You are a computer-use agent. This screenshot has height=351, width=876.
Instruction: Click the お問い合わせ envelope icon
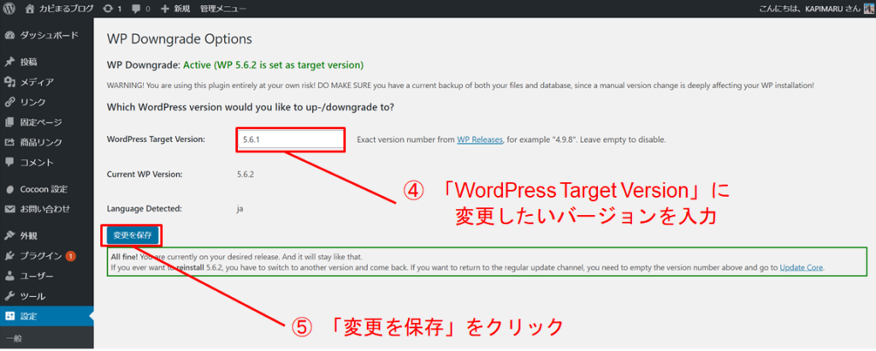(9, 210)
